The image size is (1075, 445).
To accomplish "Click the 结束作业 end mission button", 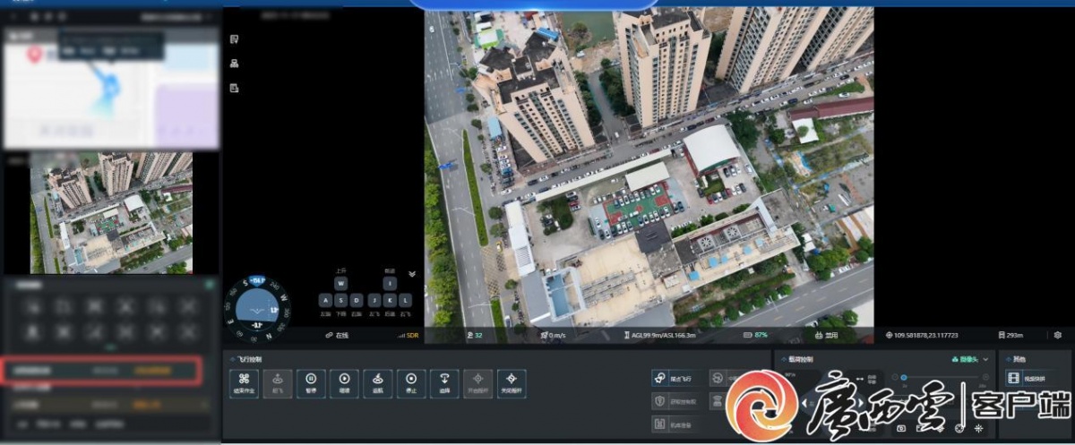I will (244, 383).
